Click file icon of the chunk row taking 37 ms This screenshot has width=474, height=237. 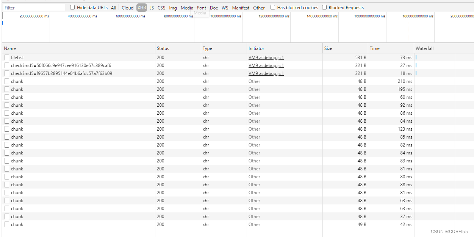tap(7, 217)
